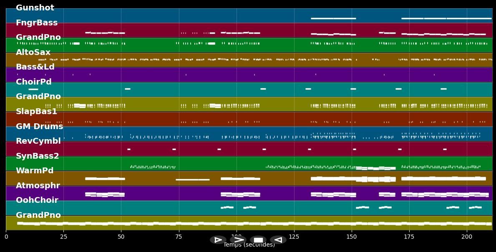Click the ChoirPd track label
This screenshot has width=496, height=252.
pos(34,82)
